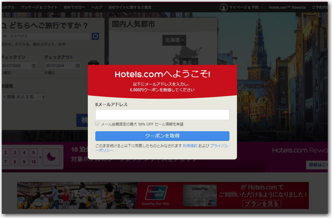Open the プライバシーポリシー link

219,146
